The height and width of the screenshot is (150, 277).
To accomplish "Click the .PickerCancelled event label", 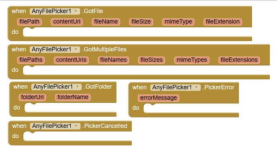I will (105, 126).
